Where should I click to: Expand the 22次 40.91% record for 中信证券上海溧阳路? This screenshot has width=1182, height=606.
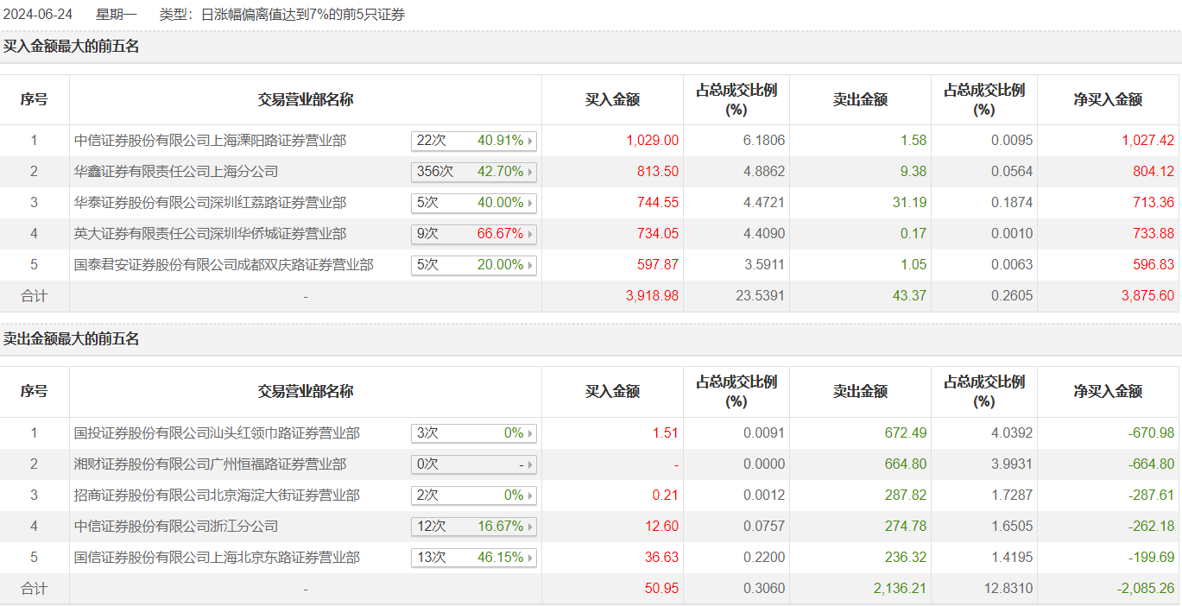474,141
